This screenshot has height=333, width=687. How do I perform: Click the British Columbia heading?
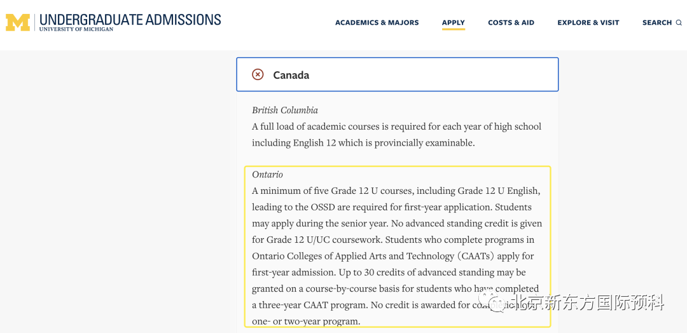click(284, 110)
